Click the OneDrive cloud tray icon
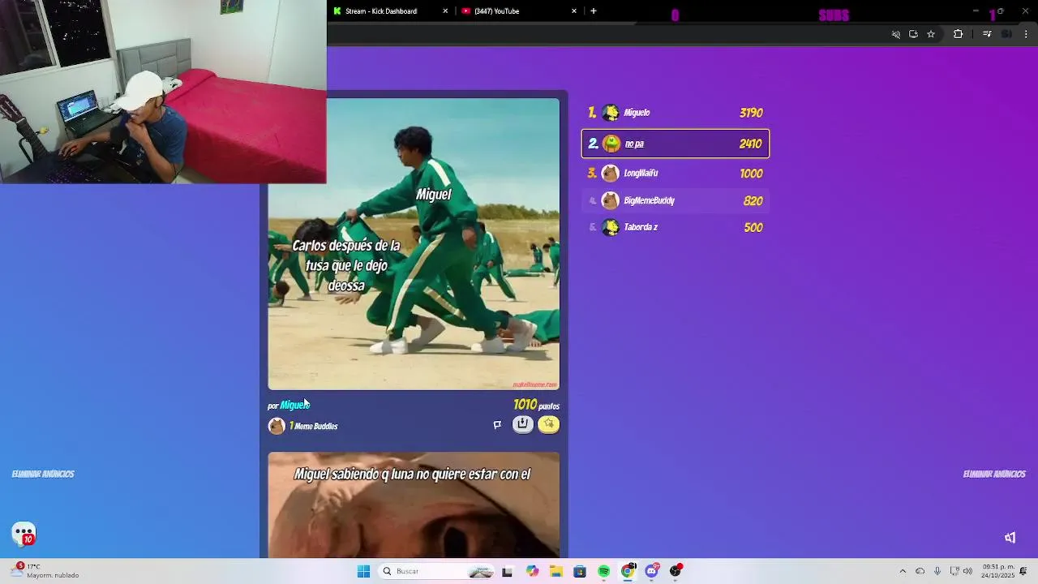 click(x=920, y=571)
